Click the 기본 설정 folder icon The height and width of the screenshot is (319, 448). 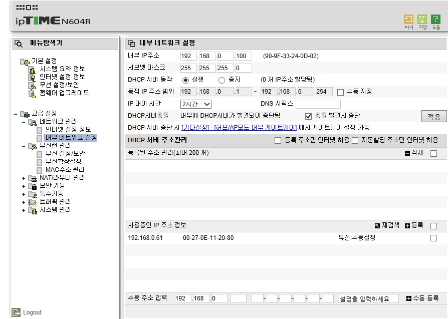(x=25, y=62)
